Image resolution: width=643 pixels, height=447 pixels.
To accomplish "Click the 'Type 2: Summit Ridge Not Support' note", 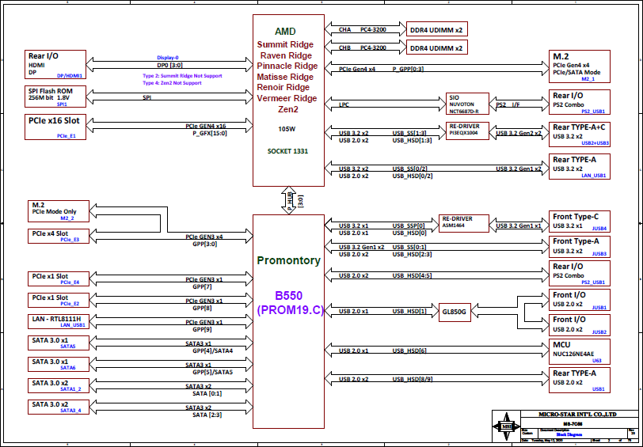I will click(x=182, y=76).
